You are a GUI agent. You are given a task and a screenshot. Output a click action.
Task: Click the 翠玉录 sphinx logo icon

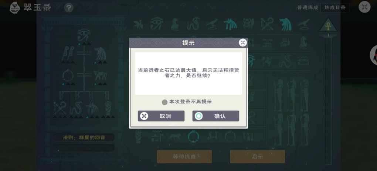(15, 8)
